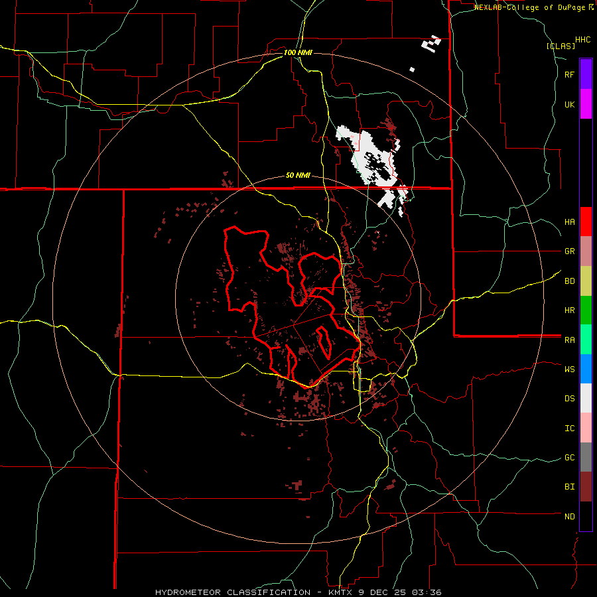The width and height of the screenshot is (597, 597).
Task: Pick the blue WS legend swatch
Action: pos(586,369)
